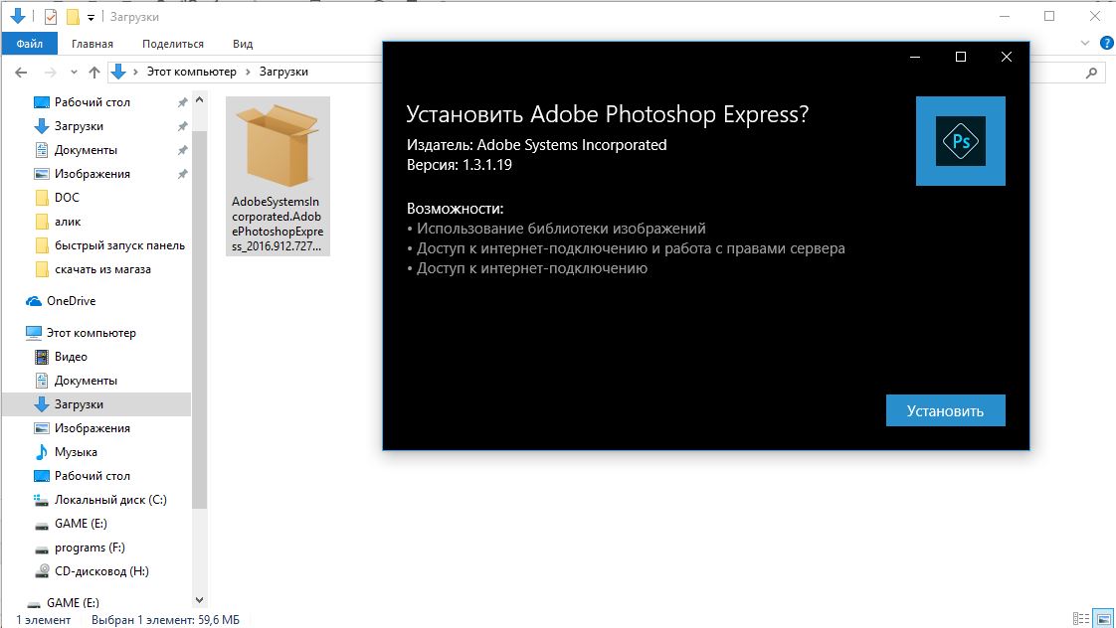Switch to the Поделиться ribbon tab

[173, 44]
